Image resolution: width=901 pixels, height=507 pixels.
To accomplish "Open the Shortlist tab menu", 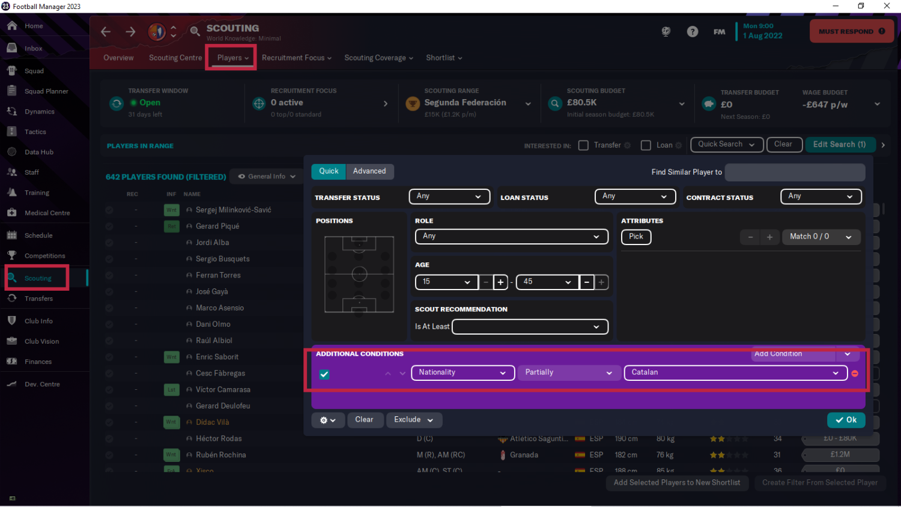I will (444, 58).
